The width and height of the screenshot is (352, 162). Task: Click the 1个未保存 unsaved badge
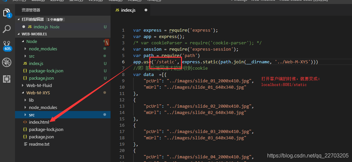55,19
